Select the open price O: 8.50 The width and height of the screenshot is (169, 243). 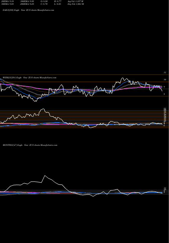pos(44,1)
